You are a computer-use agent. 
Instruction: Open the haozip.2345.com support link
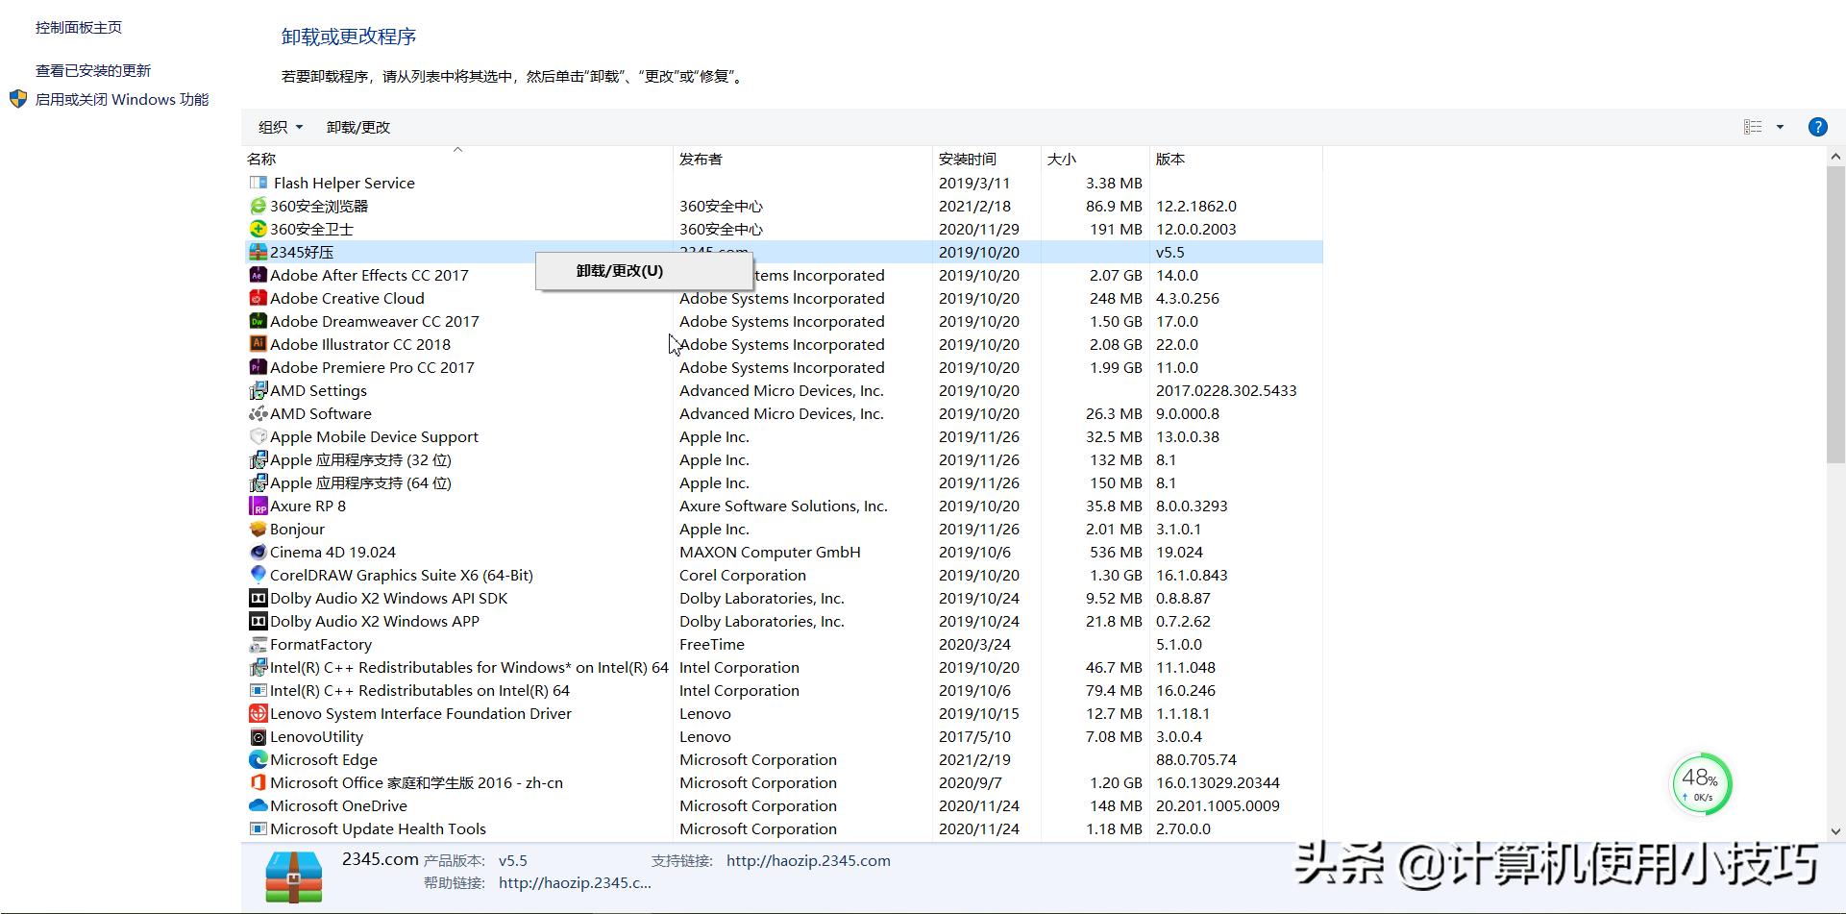[x=807, y=860]
